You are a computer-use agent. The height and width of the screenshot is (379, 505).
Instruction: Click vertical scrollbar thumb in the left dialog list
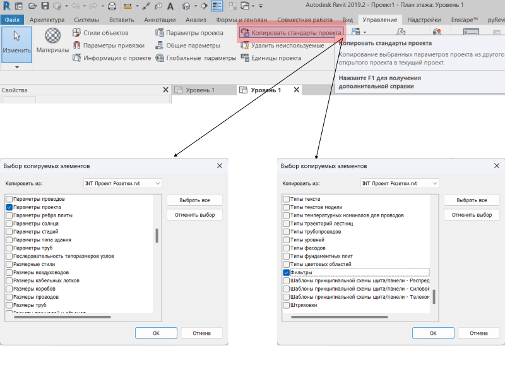coord(157,236)
